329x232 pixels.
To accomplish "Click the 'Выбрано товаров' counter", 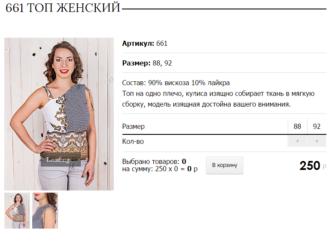I will tap(154, 161).
